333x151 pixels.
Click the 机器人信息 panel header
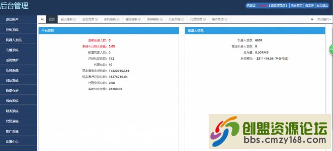coord(255,31)
